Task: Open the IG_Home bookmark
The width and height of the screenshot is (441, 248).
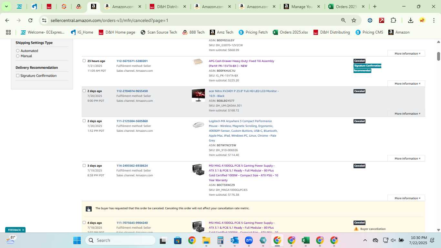Action: pos(82,32)
